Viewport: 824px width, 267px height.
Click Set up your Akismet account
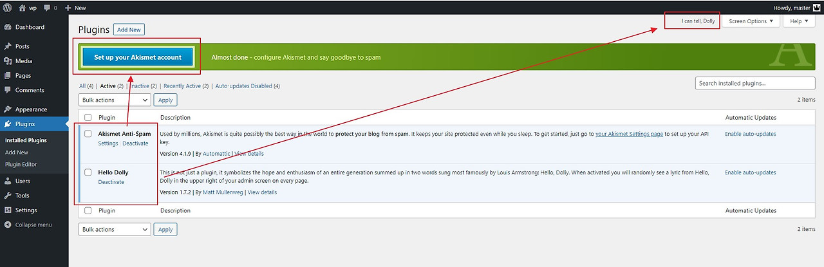click(x=138, y=57)
